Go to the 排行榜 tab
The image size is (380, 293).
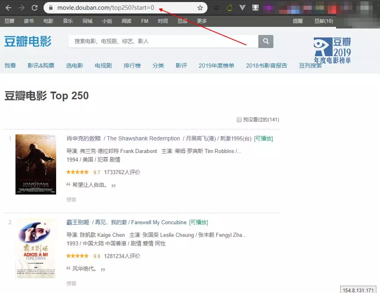tap(132, 66)
